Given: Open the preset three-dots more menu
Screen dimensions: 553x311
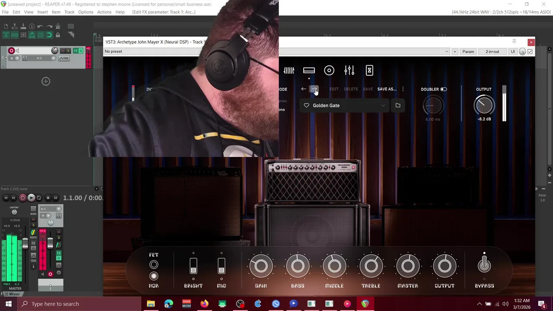Looking at the screenshot, I should click(x=403, y=89).
